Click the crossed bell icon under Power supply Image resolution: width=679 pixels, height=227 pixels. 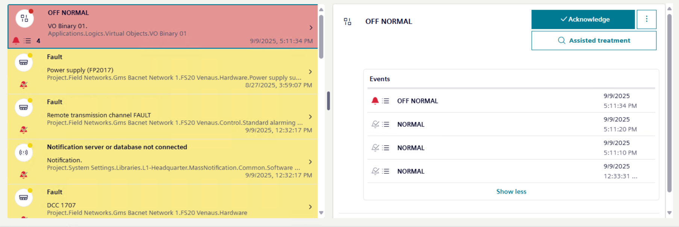point(24,85)
